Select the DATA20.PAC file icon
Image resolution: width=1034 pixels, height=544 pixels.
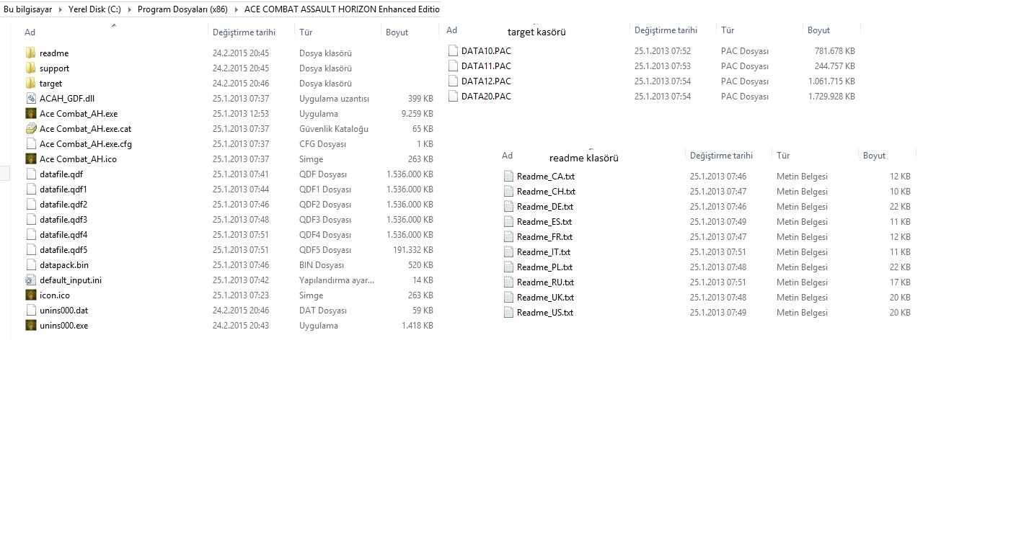click(453, 96)
